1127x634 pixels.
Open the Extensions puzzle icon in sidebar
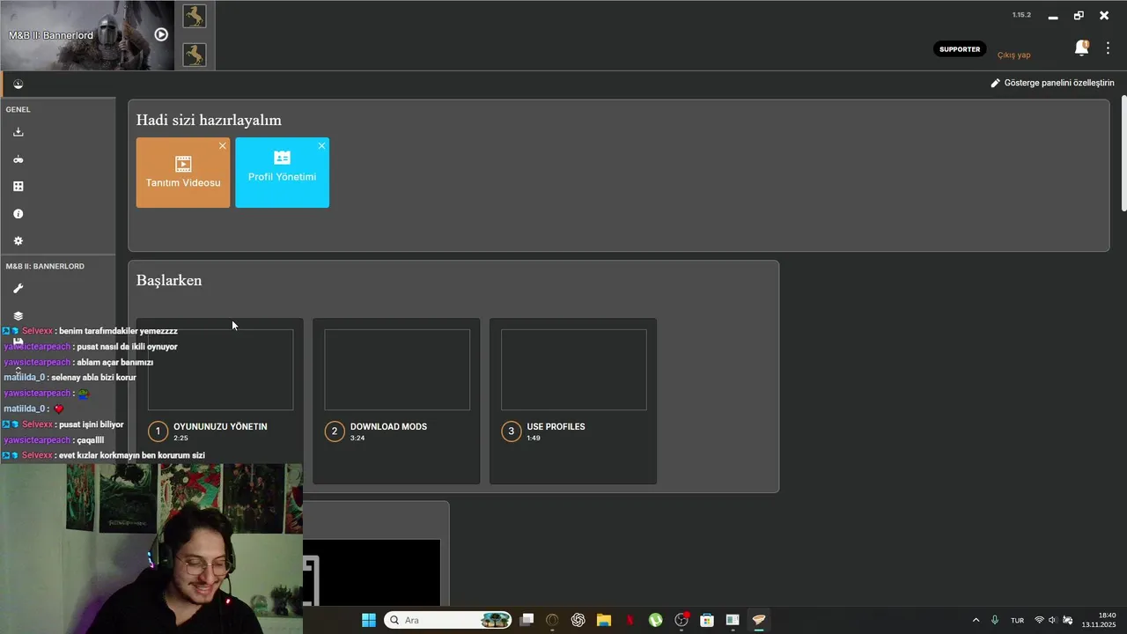coord(18,187)
